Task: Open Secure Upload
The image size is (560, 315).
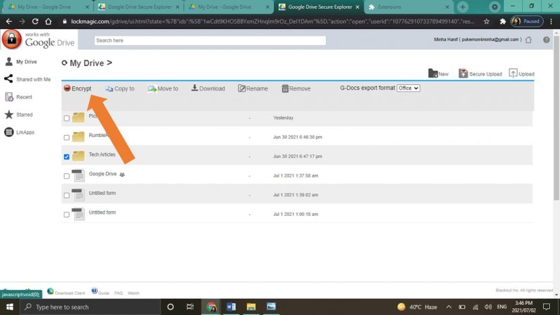Action: point(480,74)
